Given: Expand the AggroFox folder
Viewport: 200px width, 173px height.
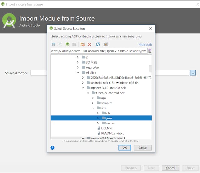Looking at the screenshot, I should click(78, 67).
